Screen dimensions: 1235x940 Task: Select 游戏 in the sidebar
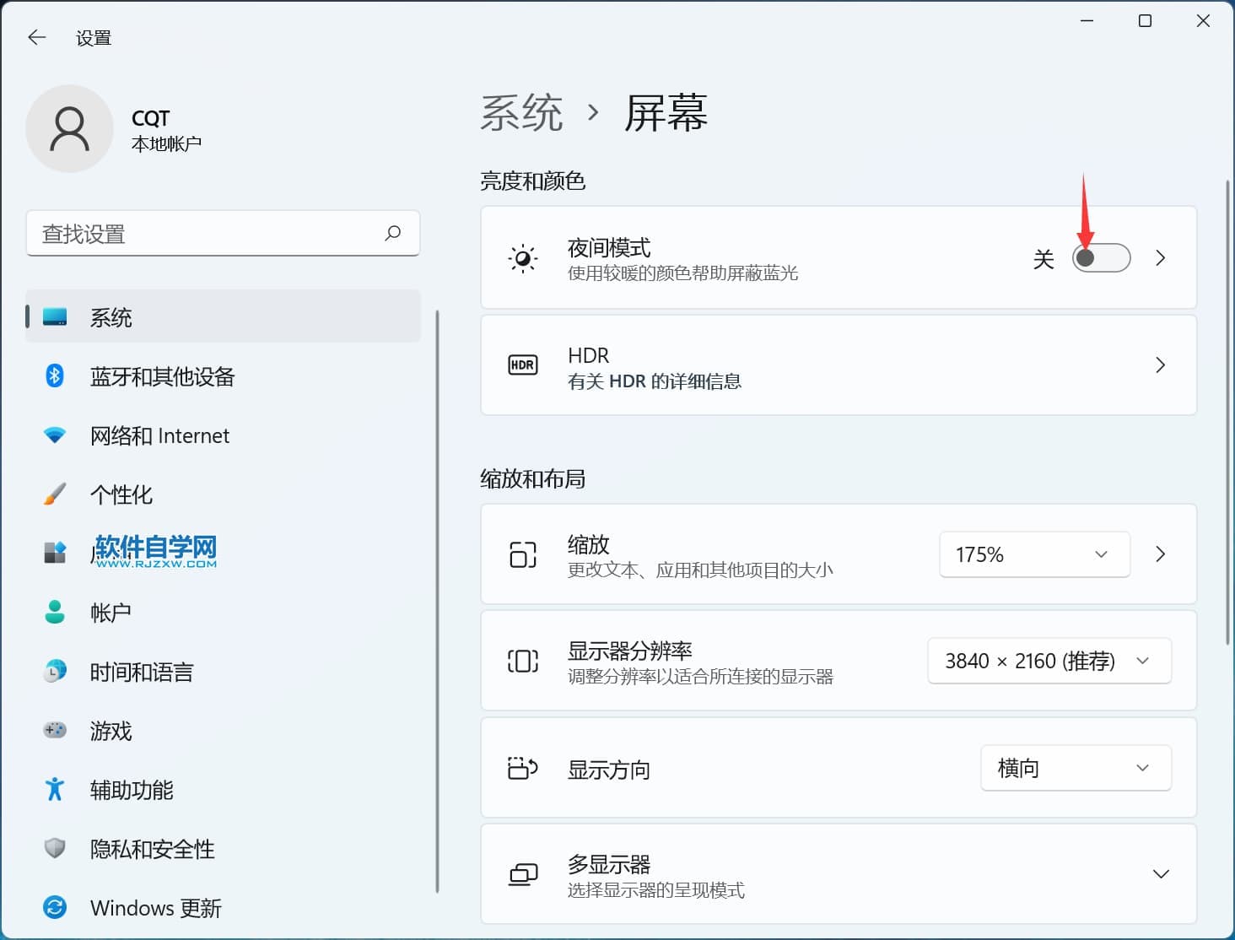pos(111,731)
